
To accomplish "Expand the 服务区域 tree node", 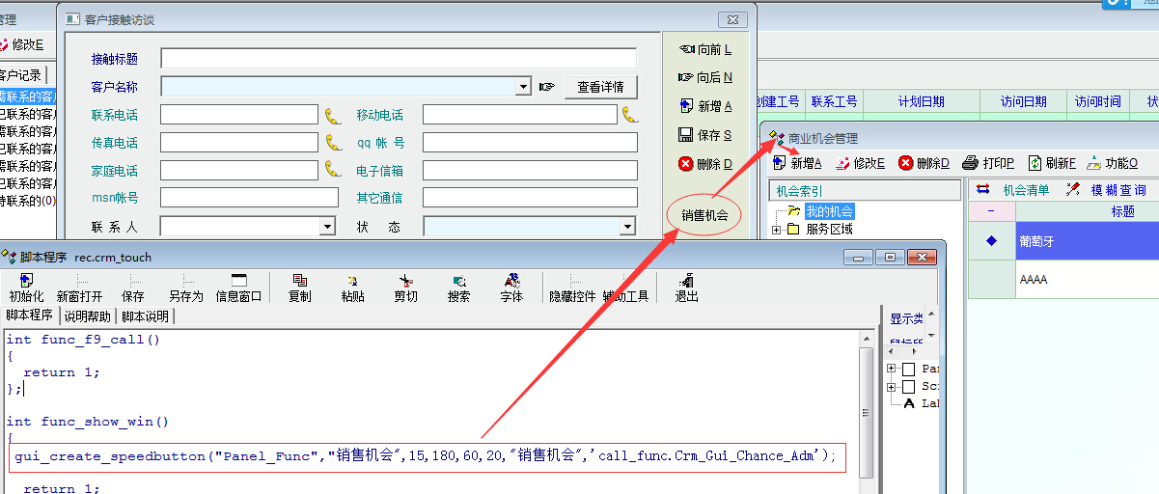I will (776, 230).
